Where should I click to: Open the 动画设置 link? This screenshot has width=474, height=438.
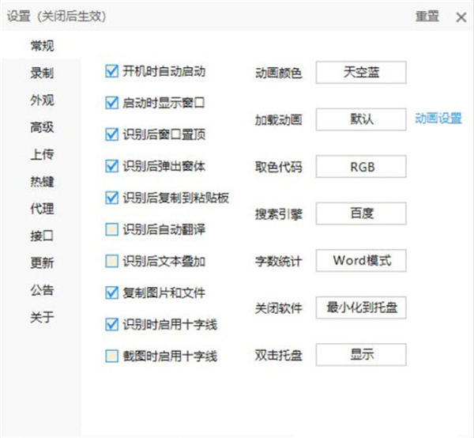(438, 119)
